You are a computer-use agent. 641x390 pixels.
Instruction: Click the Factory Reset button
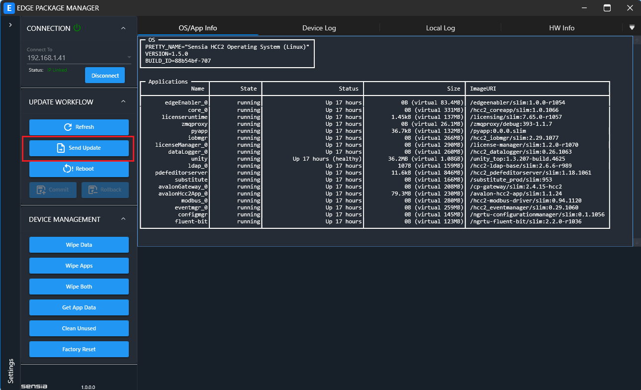pyautogui.click(x=79, y=349)
